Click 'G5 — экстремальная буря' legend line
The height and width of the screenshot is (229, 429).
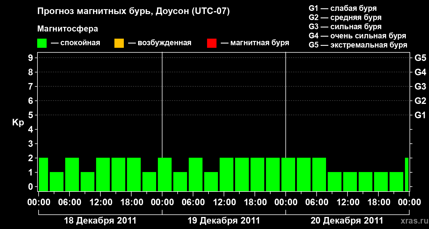[x=358, y=45]
